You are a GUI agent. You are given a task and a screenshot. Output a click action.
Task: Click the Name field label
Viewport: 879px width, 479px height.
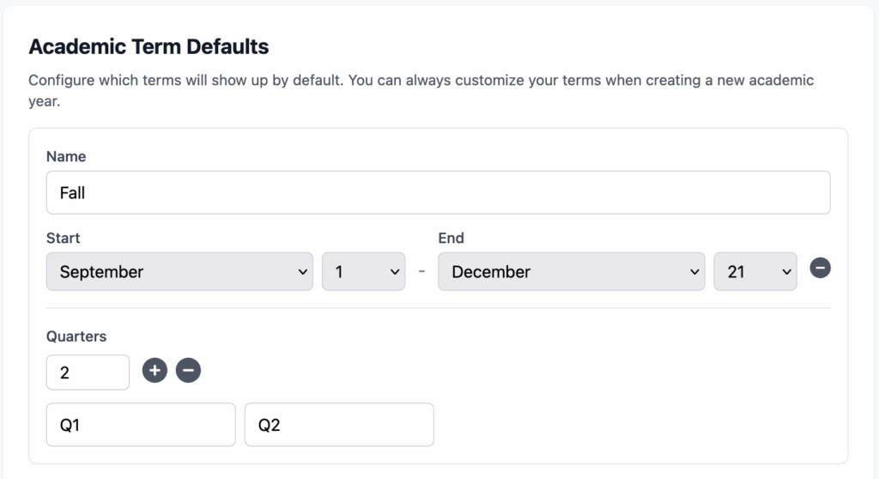pos(66,156)
